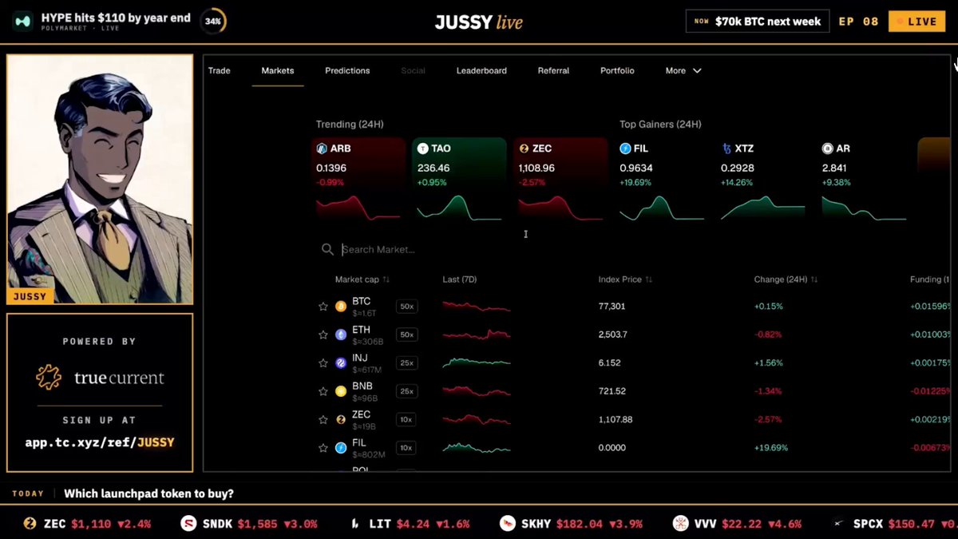The width and height of the screenshot is (958, 539).
Task: Open the Referral page
Action: 553,70
